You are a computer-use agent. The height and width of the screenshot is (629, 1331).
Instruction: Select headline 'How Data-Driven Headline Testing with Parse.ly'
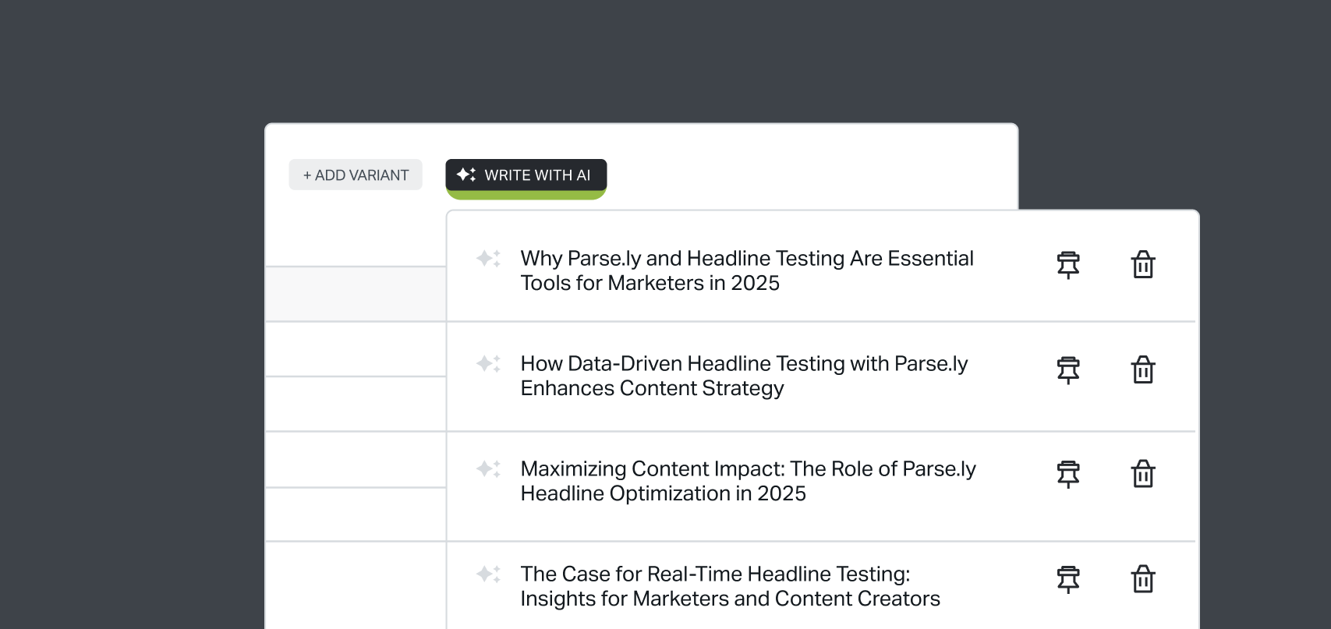point(744,376)
